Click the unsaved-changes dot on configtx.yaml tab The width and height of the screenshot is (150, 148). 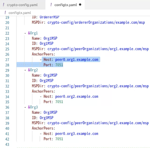point(80,4)
